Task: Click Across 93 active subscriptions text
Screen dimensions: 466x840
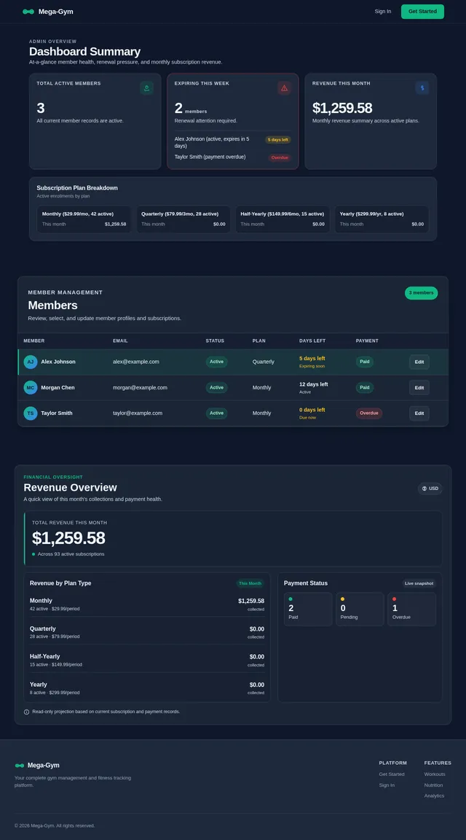Action: pos(71,554)
